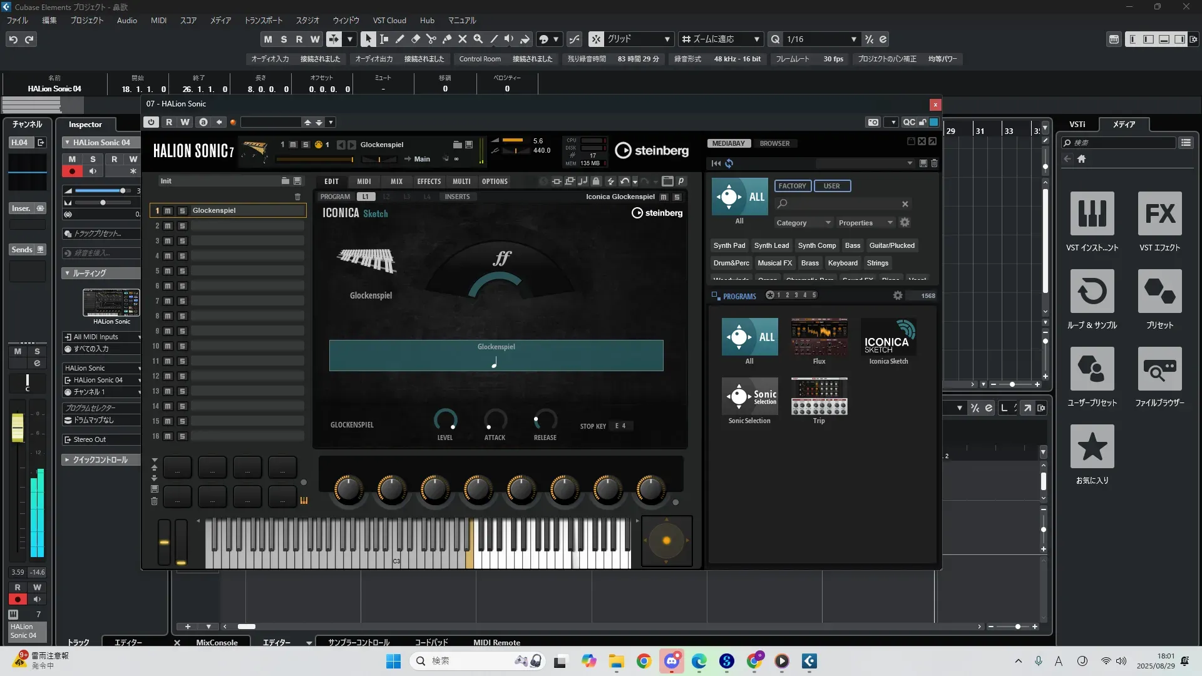Select the Synth Lead category tag

(771, 245)
